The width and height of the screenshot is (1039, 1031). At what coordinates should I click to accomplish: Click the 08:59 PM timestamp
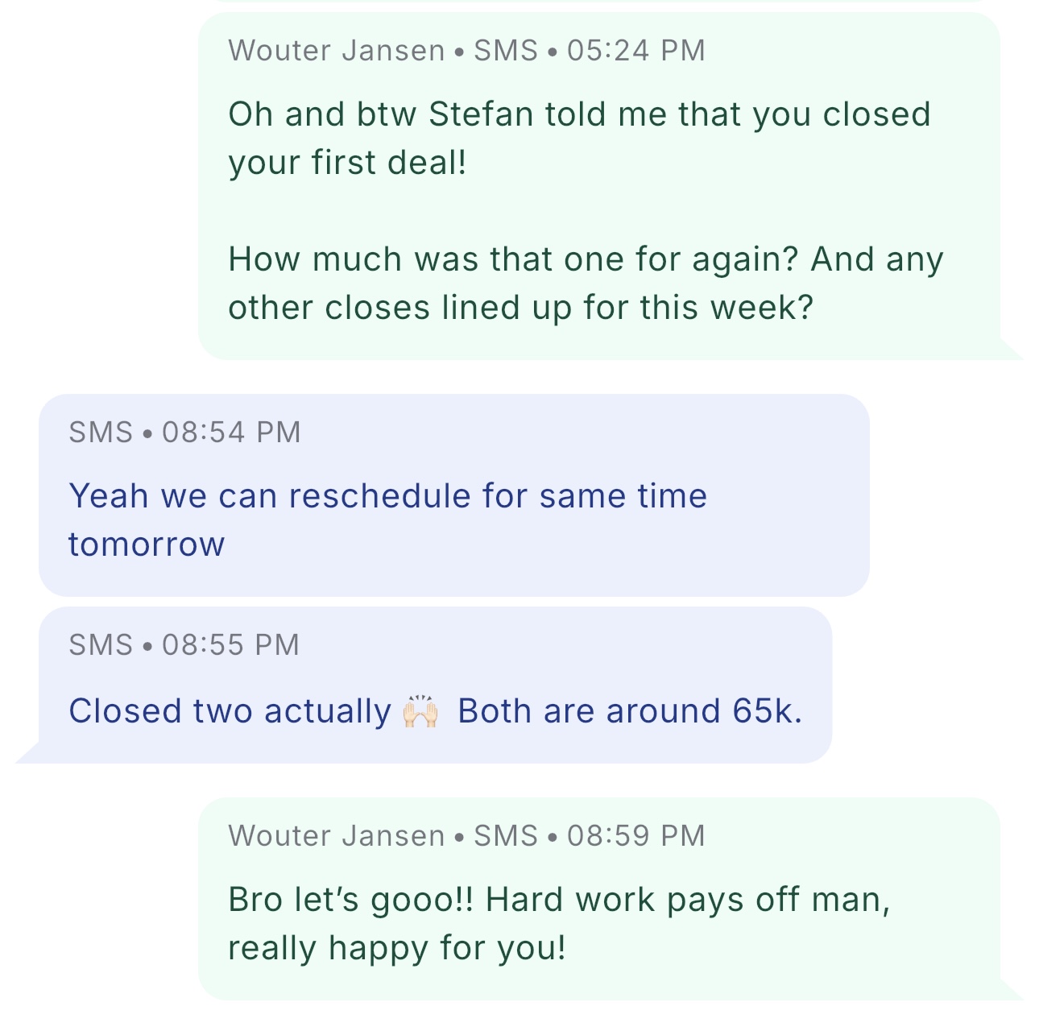635,836
